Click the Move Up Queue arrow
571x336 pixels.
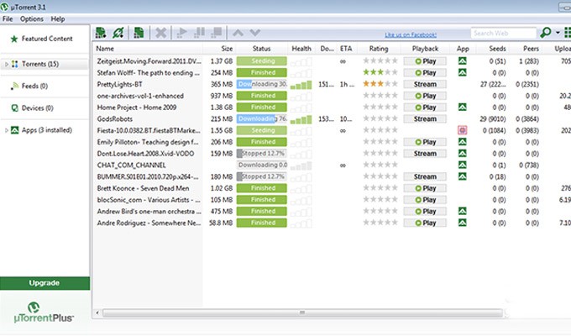click(238, 33)
